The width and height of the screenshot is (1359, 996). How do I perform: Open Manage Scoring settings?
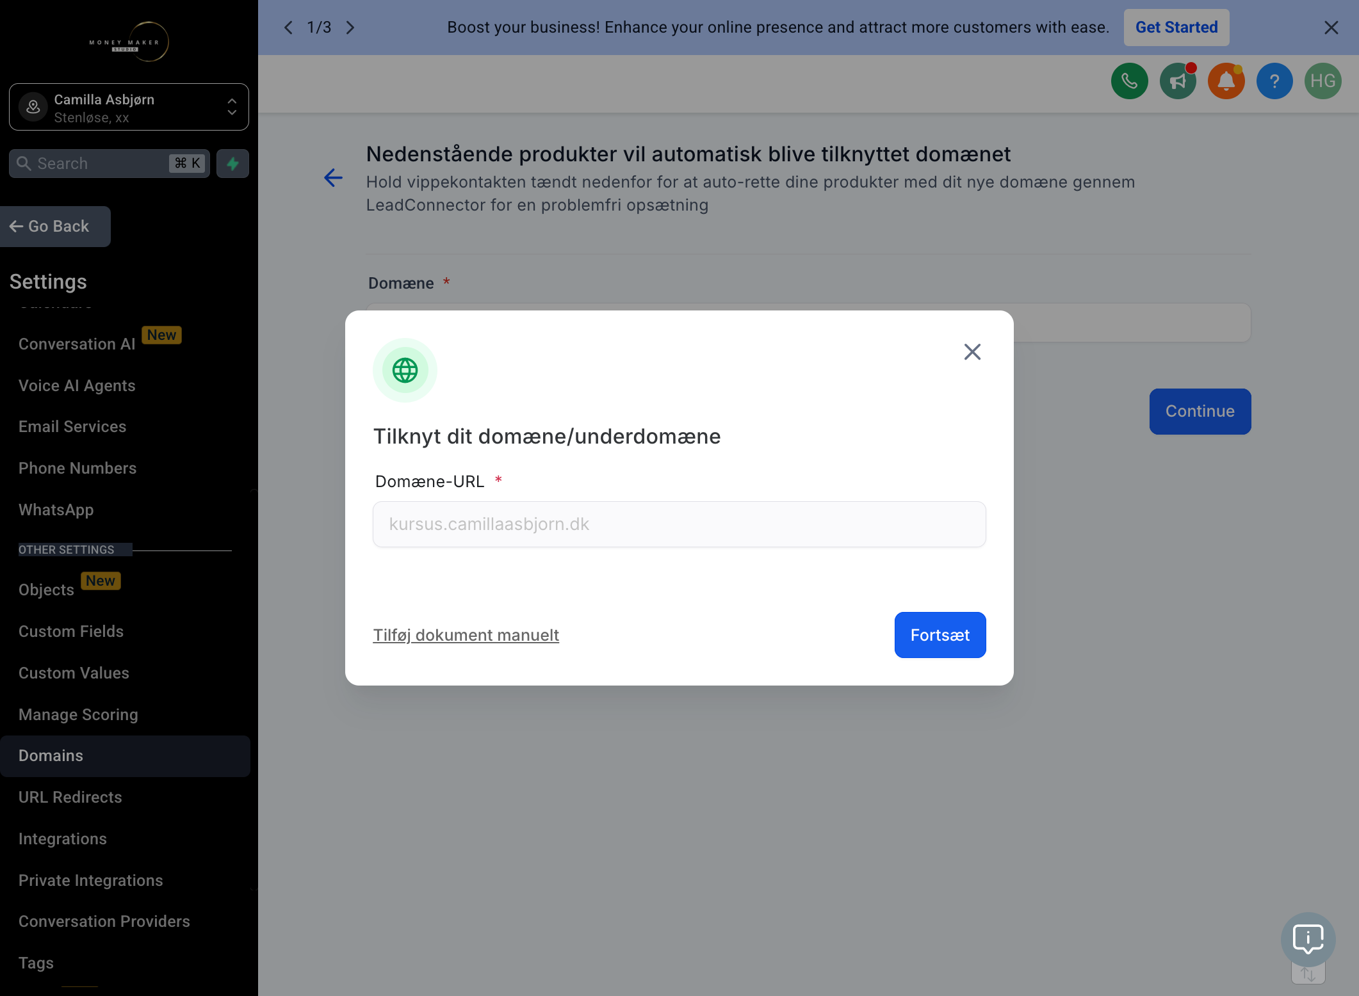coord(78,714)
